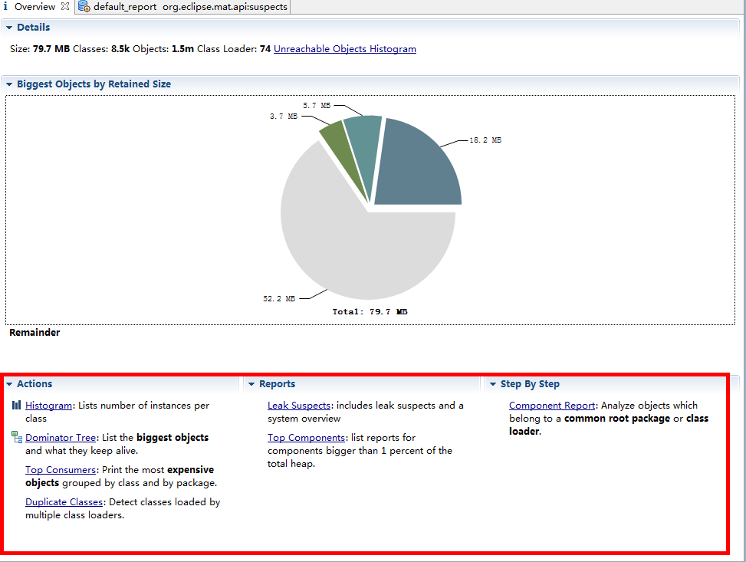Open the Unreachable Objects Histogram

tap(344, 48)
